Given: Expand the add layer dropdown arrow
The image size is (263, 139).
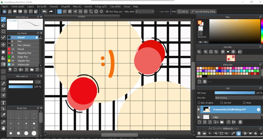Looking at the screenshot, I should tap(218, 122).
